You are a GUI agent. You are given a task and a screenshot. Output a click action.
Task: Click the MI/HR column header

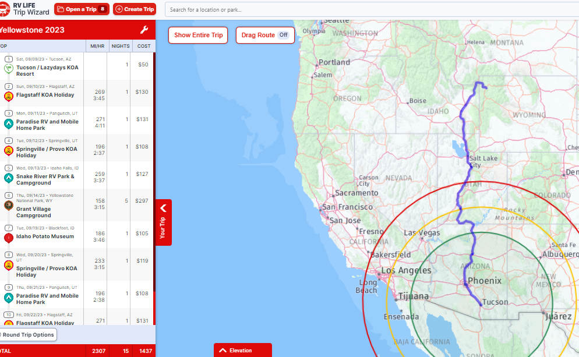point(97,46)
